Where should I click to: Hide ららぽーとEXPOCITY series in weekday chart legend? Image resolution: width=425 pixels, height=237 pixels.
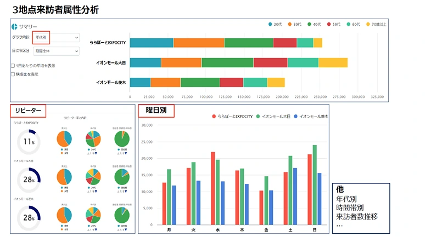click(x=232, y=117)
